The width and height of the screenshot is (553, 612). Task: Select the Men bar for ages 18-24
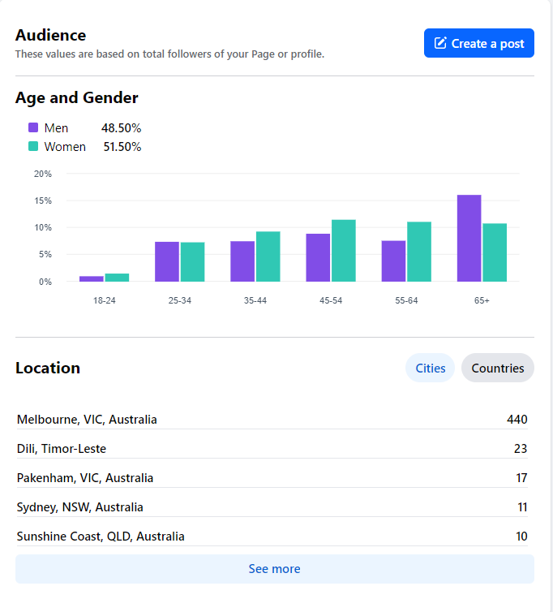[92, 278]
